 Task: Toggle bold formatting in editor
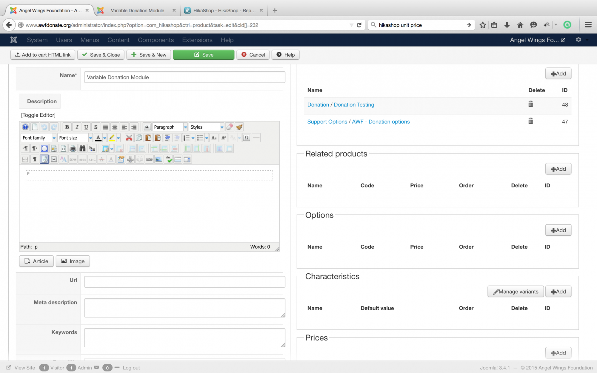[67, 127]
